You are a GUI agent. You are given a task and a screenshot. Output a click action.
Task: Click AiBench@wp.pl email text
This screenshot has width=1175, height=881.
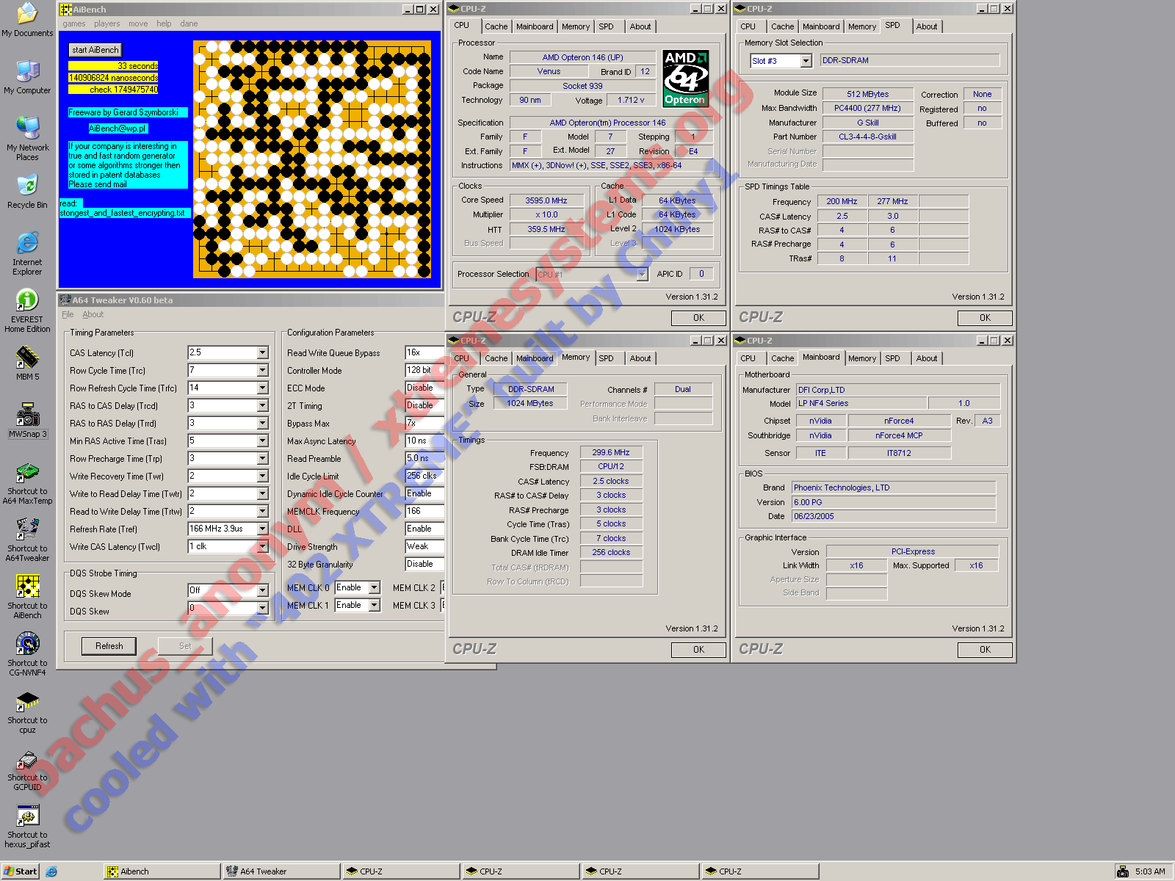point(117,128)
